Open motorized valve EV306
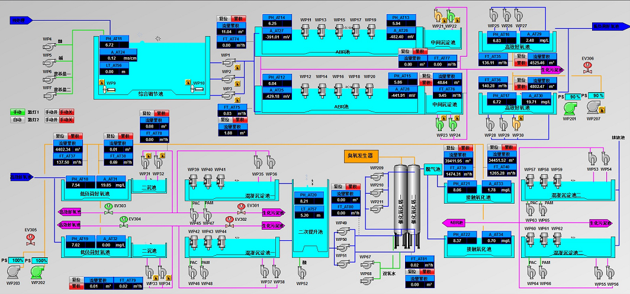This screenshot has width=630, height=294. [x=588, y=68]
